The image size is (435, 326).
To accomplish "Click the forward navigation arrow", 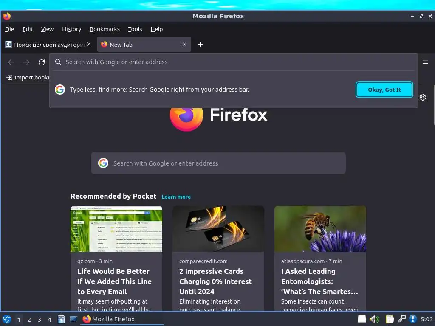I will tap(26, 62).
